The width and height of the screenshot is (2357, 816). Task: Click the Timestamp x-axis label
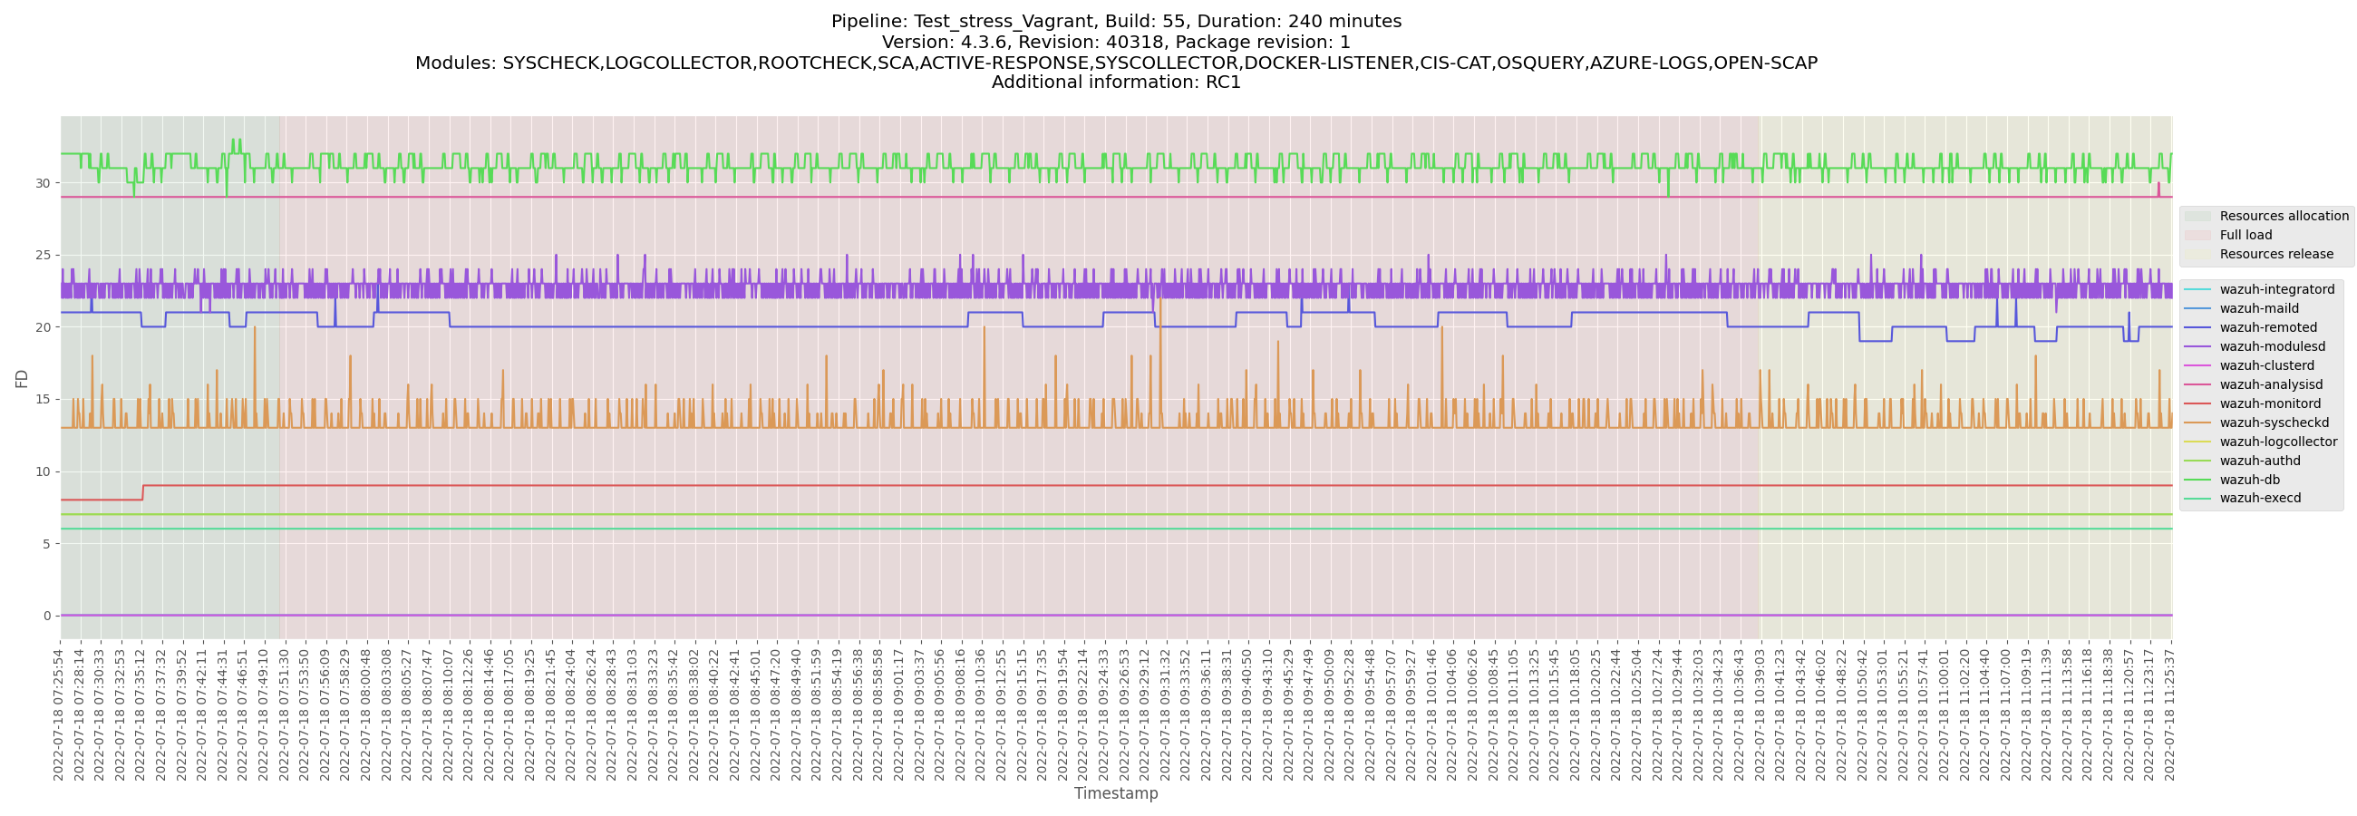pos(1115,794)
